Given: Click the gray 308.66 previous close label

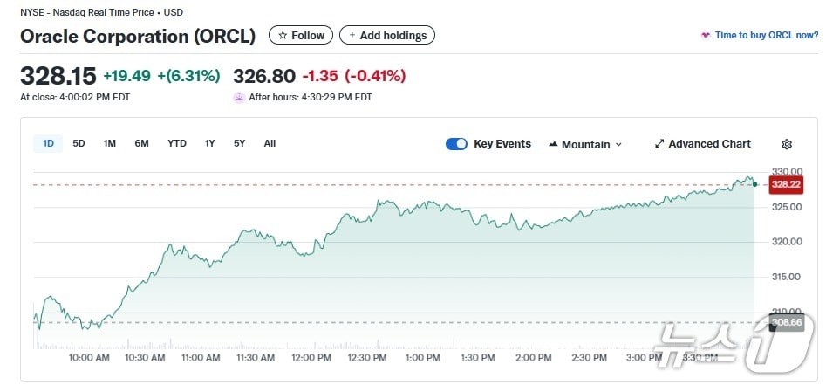Looking at the screenshot, I should point(786,322).
